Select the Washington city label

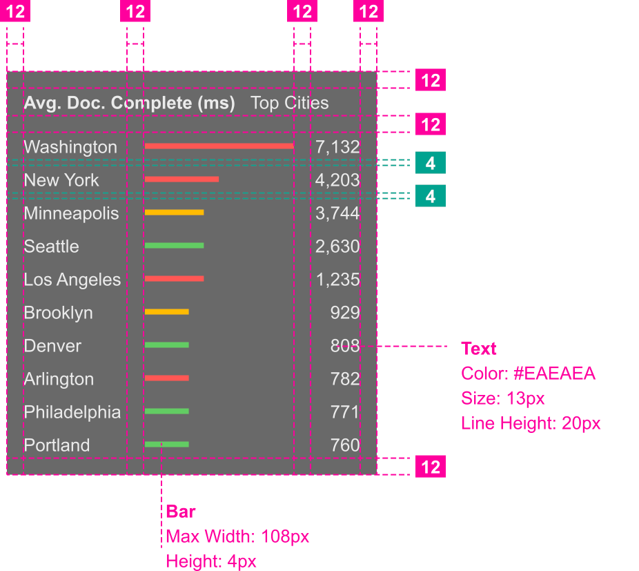pos(70,147)
